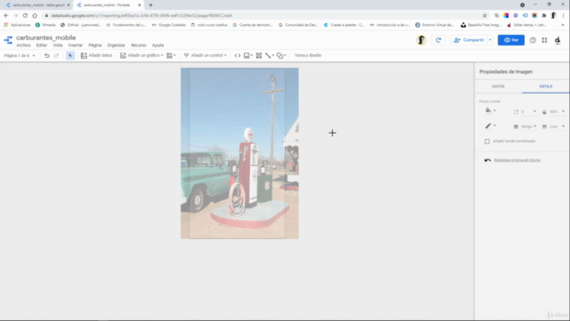
Task: Open the Ayuda menu
Action: [158, 45]
